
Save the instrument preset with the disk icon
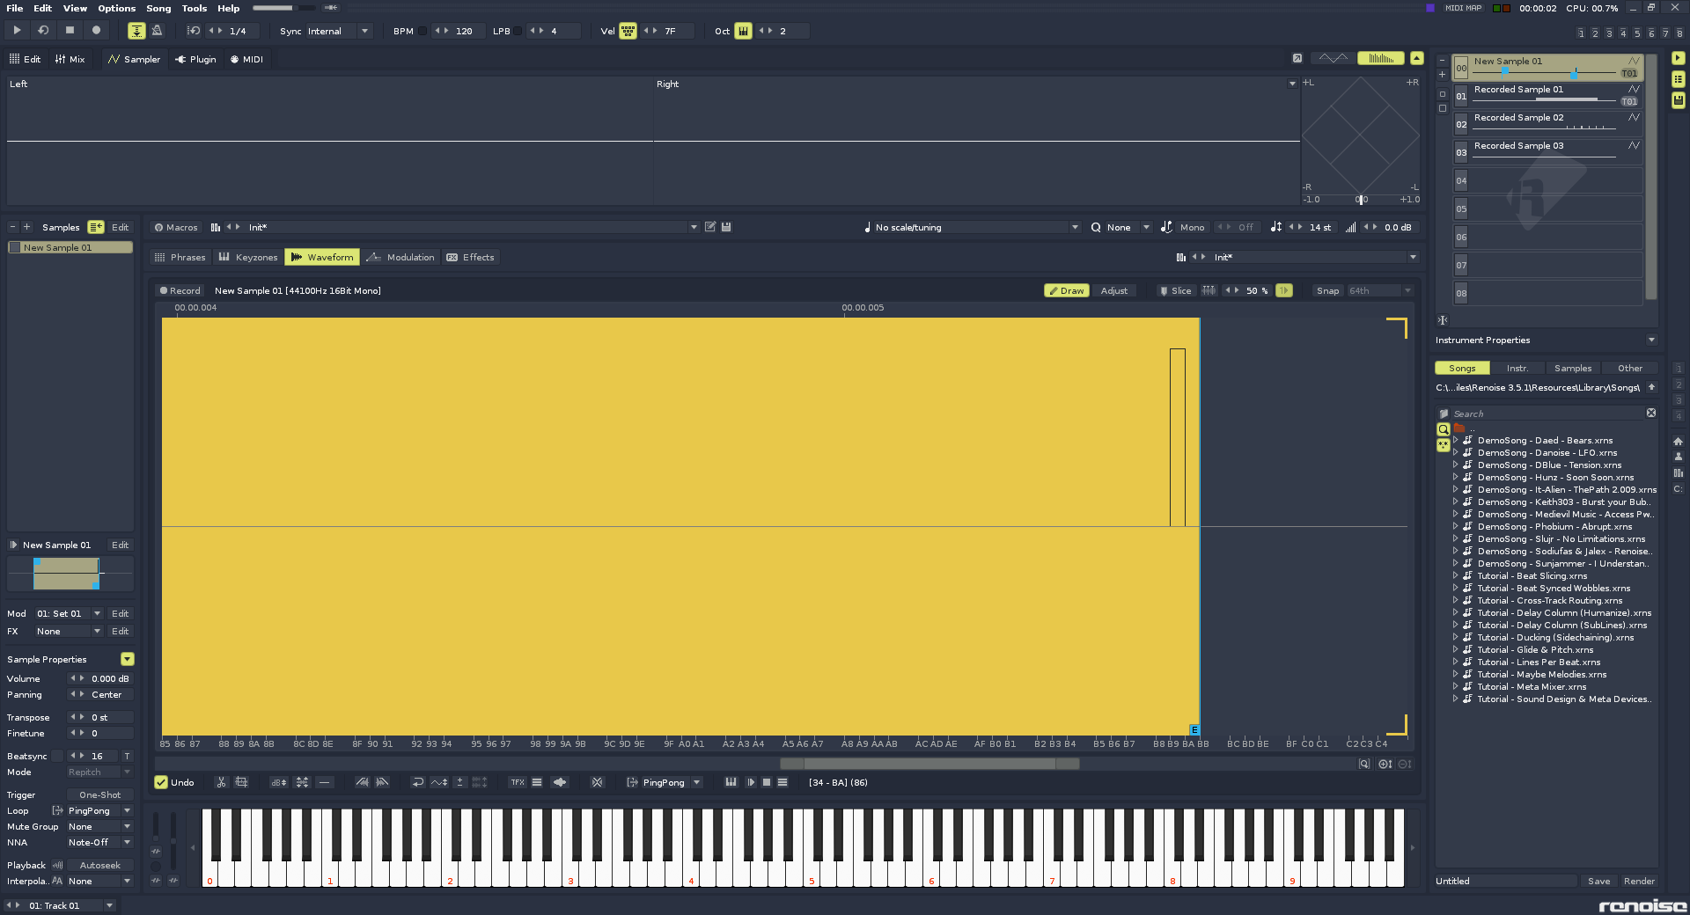click(726, 227)
